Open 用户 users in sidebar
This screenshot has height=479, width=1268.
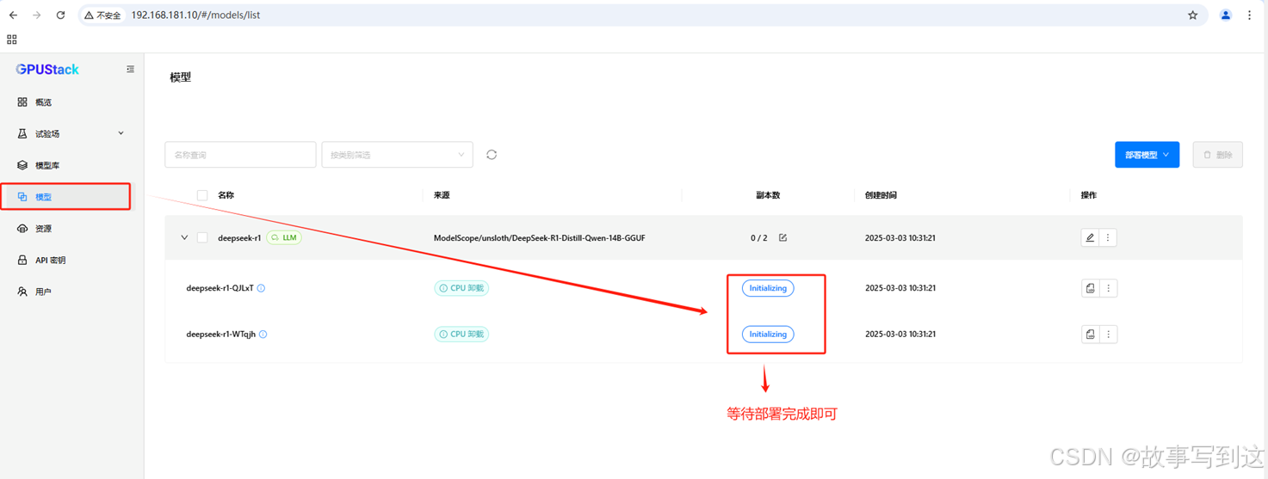tap(71, 292)
